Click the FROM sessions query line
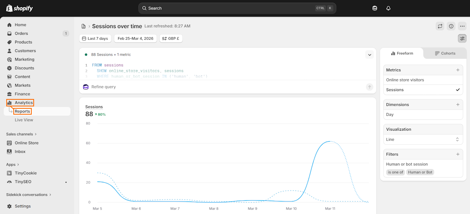The height and width of the screenshot is (214, 470). (x=108, y=65)
